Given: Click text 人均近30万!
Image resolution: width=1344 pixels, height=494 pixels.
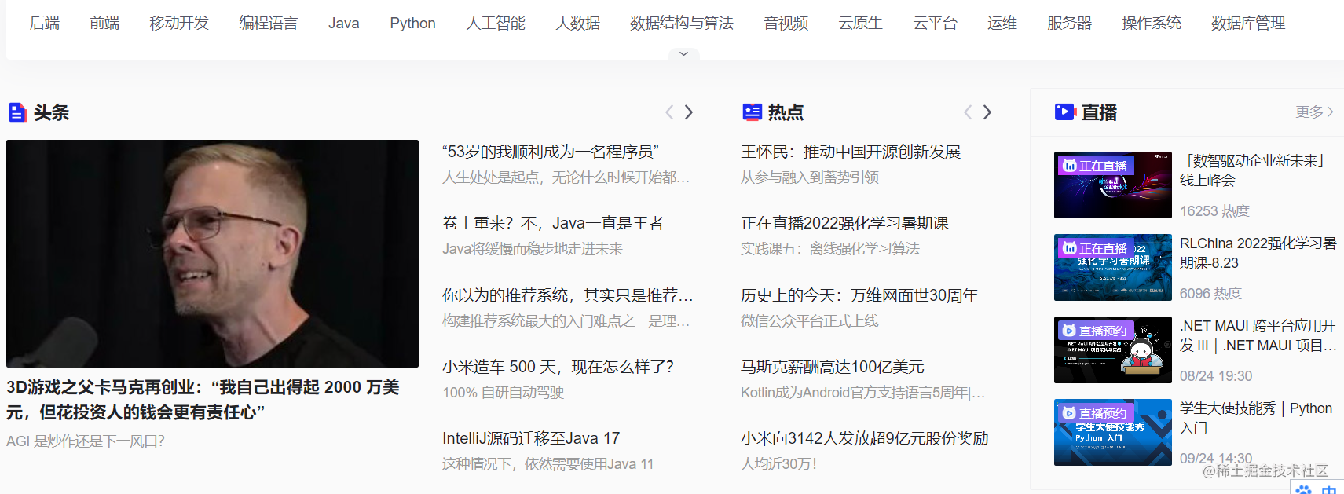Looking at the screenshot, I should (778, 464).
